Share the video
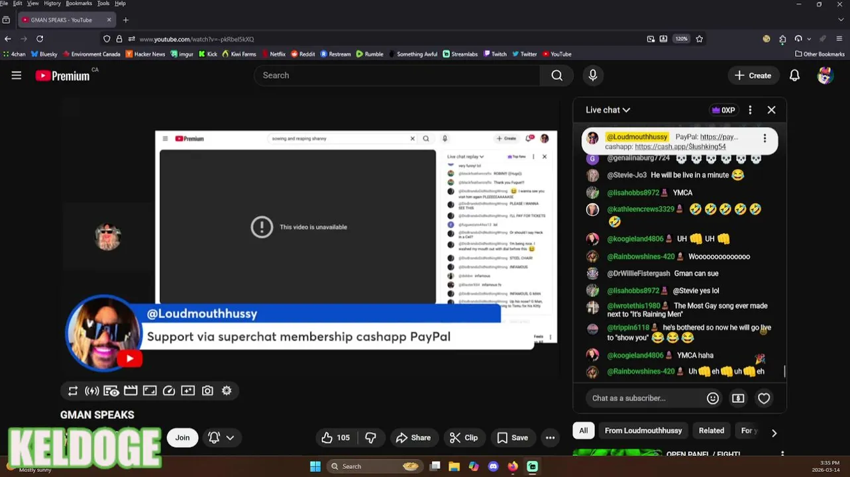The width and height of the screenshot is (850, 477). click(x=413, y=438)
